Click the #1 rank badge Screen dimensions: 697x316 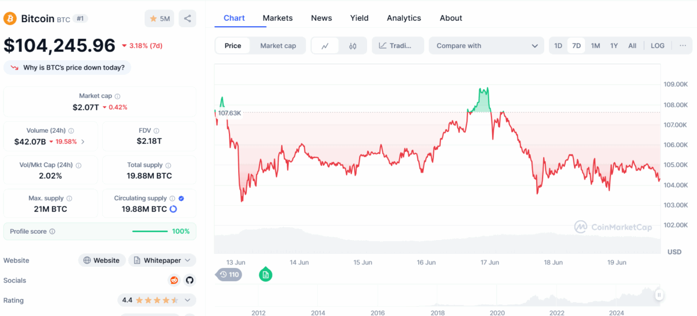coord(81,19)
